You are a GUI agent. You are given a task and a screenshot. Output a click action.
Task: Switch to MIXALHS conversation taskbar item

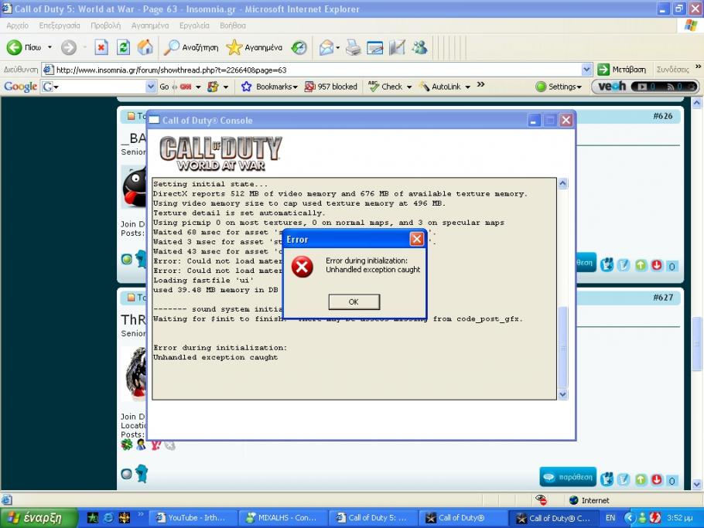click(282, 518)
